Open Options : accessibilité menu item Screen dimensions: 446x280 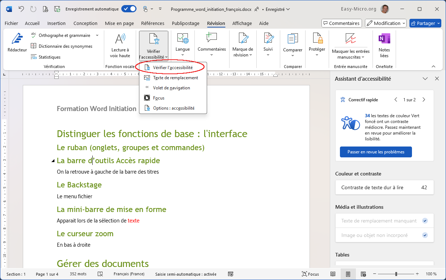[173, 108]
